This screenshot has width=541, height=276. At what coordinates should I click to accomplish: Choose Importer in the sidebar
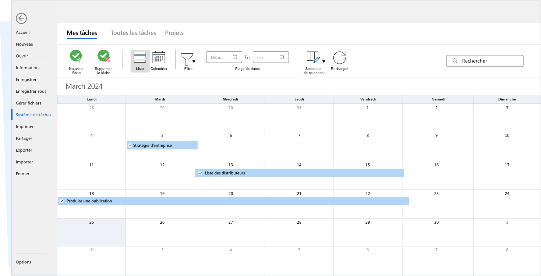24,162
